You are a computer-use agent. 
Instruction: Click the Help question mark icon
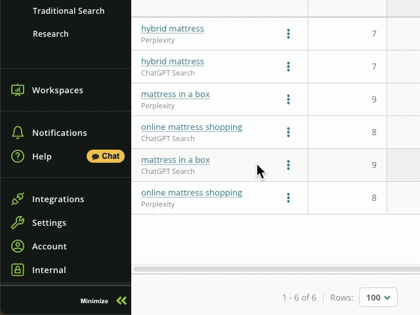pos(18,156)
